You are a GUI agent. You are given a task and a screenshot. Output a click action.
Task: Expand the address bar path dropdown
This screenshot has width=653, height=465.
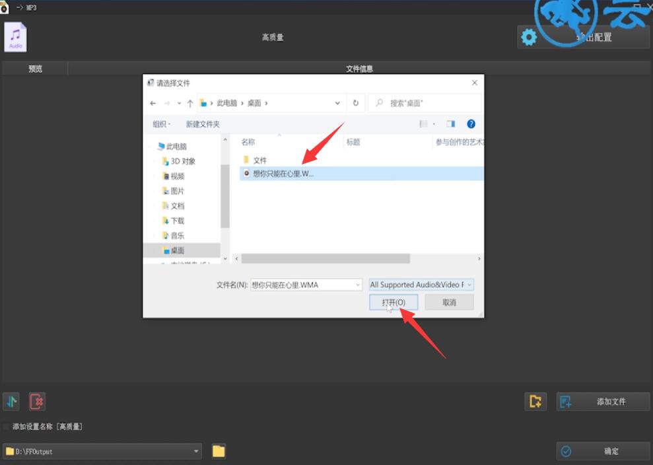point(337,103)
